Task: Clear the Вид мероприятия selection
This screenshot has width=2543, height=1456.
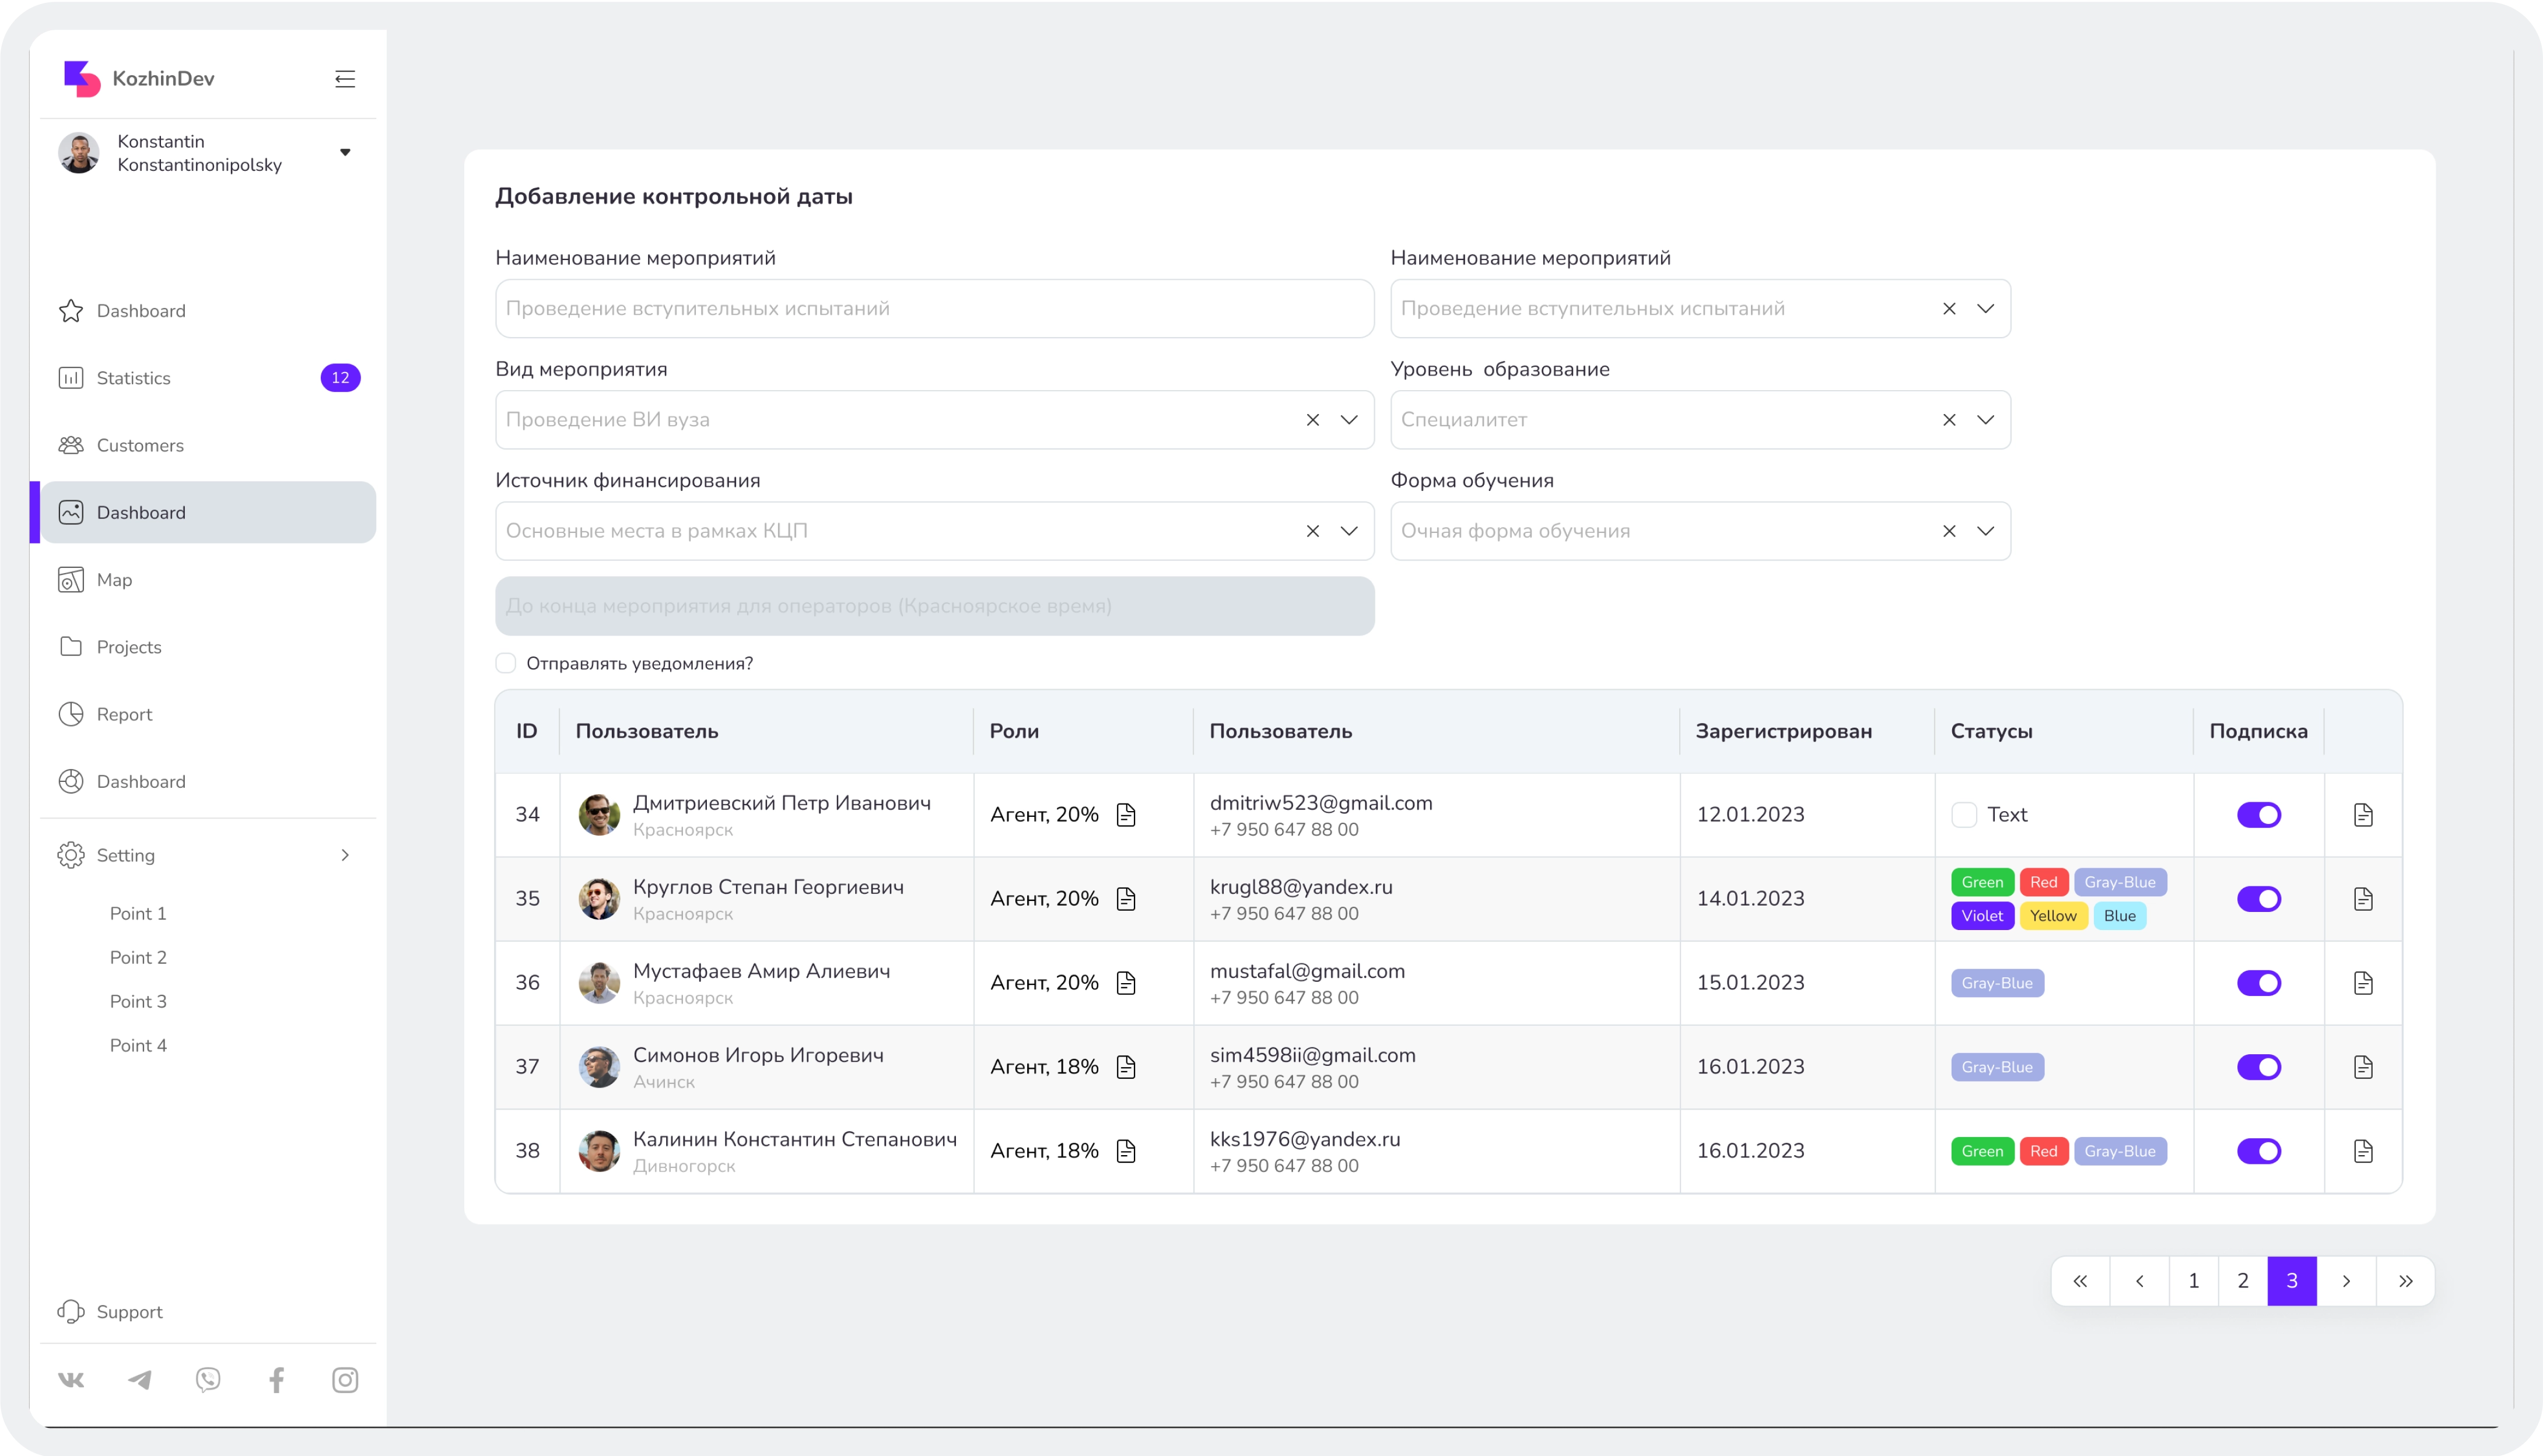Action: point(1313,420)
